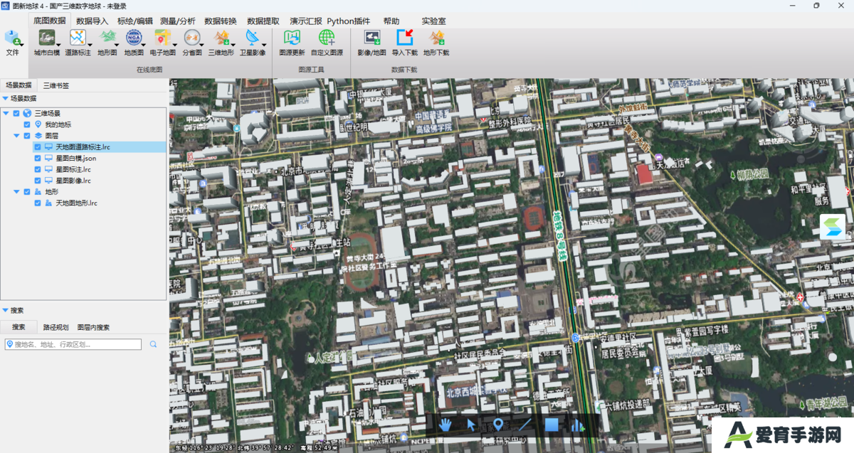Select the placemark pin tool on map toolbar

click(x=497, y=425)
